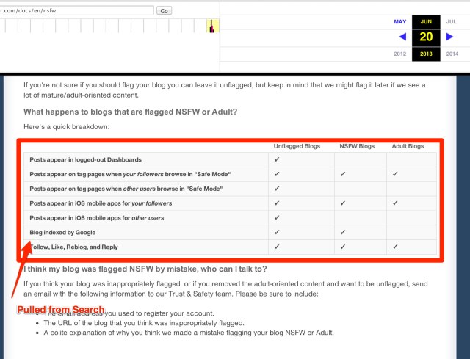Click the highlighted capture bar in timeline graph
The width and height of the screenshot is (470, 359).
[211, 26]
